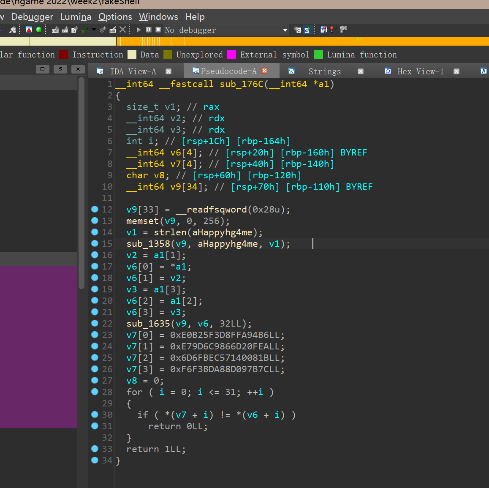
Task: Start the debugger process with play button
Action: click(x=139, y=30)
